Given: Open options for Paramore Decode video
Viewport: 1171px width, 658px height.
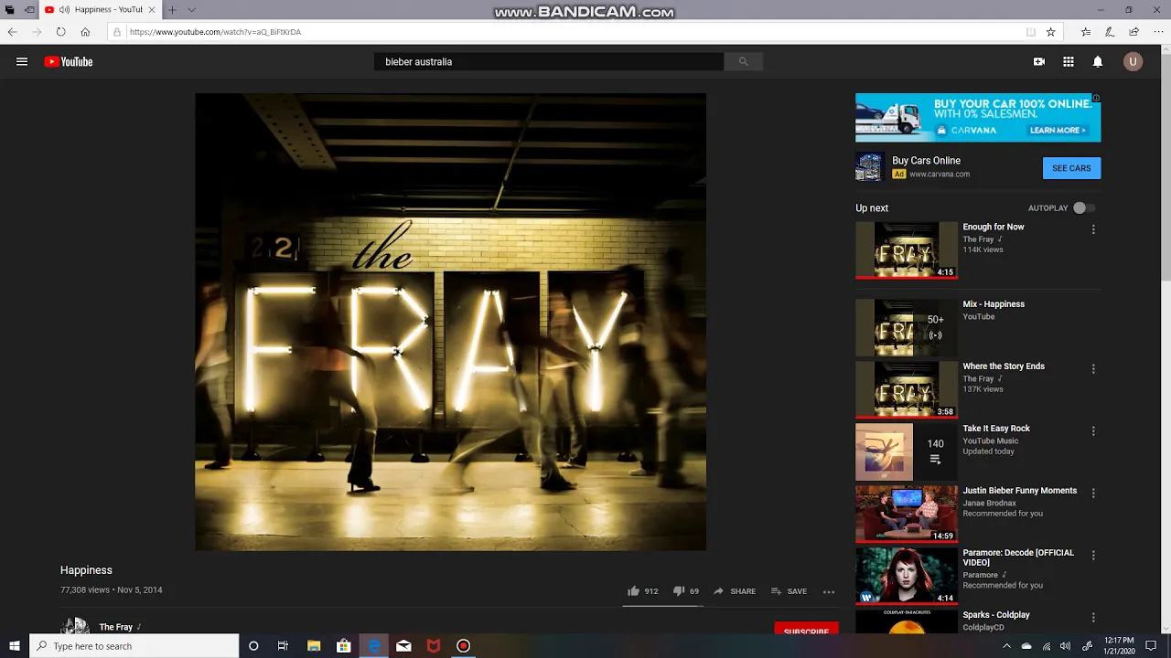Looking at the screenshot, I should (x=1093, y=556).
